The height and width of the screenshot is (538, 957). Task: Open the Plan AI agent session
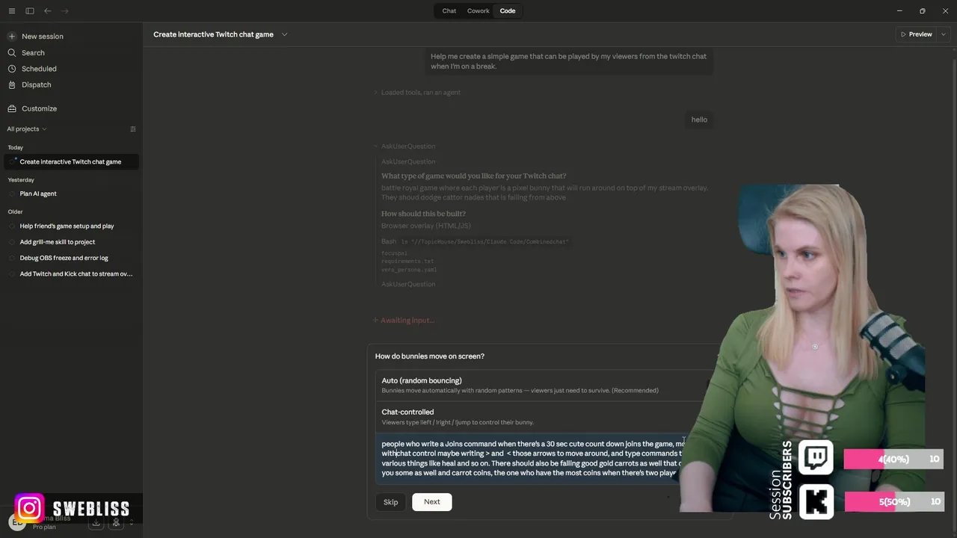(x=71, y=194)
